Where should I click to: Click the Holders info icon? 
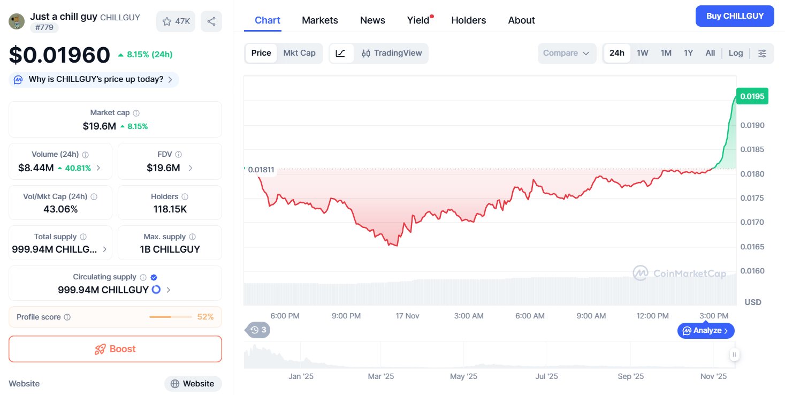point(185,197)
